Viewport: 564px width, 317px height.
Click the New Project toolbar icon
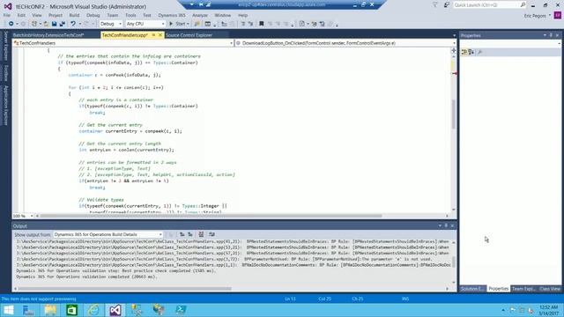(34, 24)
